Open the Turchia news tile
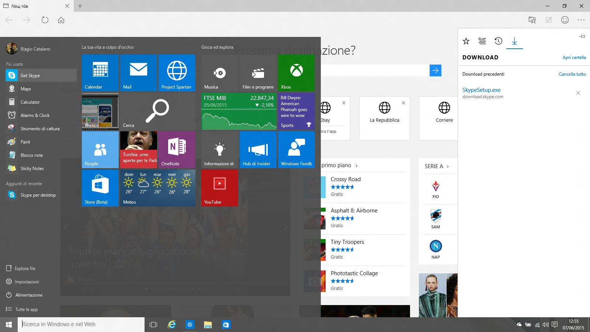The height and width of the screenshot is (332, 590). pyautogui.click(x=138, y=149)
